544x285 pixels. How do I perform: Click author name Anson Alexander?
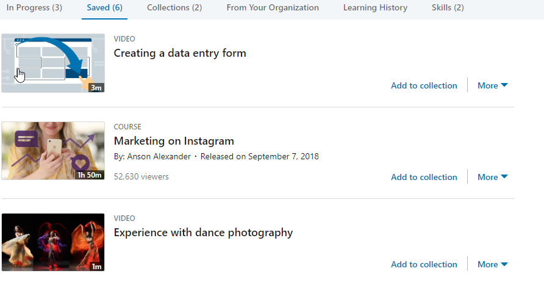[159, 156]
